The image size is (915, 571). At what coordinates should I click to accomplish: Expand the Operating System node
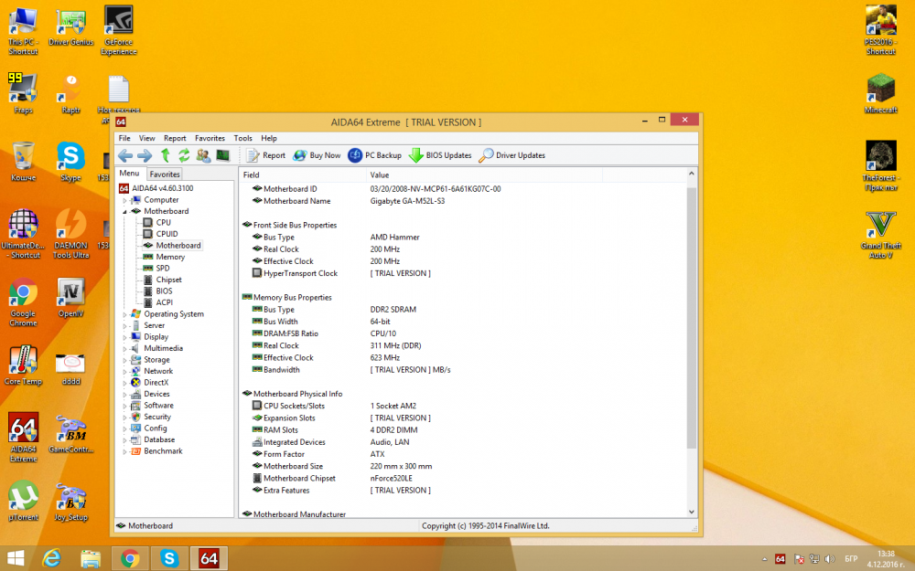(124, 314)
